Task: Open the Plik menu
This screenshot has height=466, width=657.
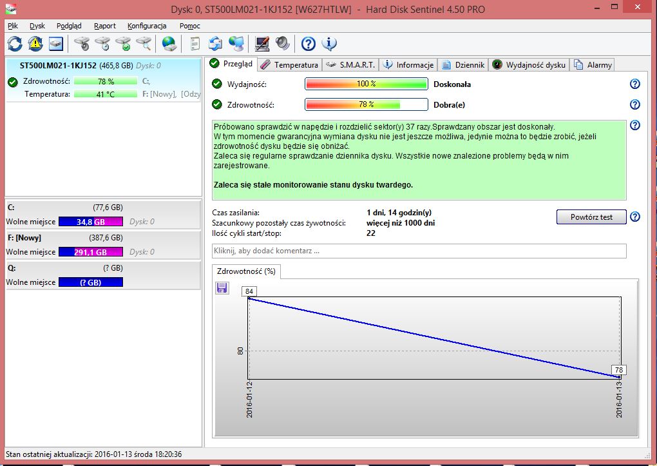Action: tap(13, 26)
